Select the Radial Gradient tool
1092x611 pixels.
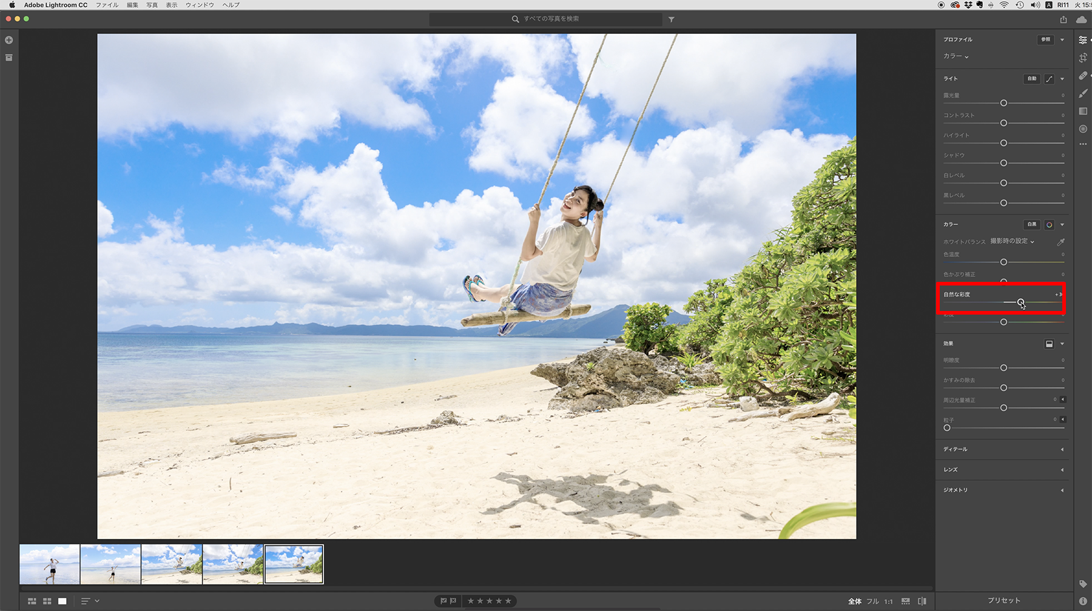click(1083, 129)
